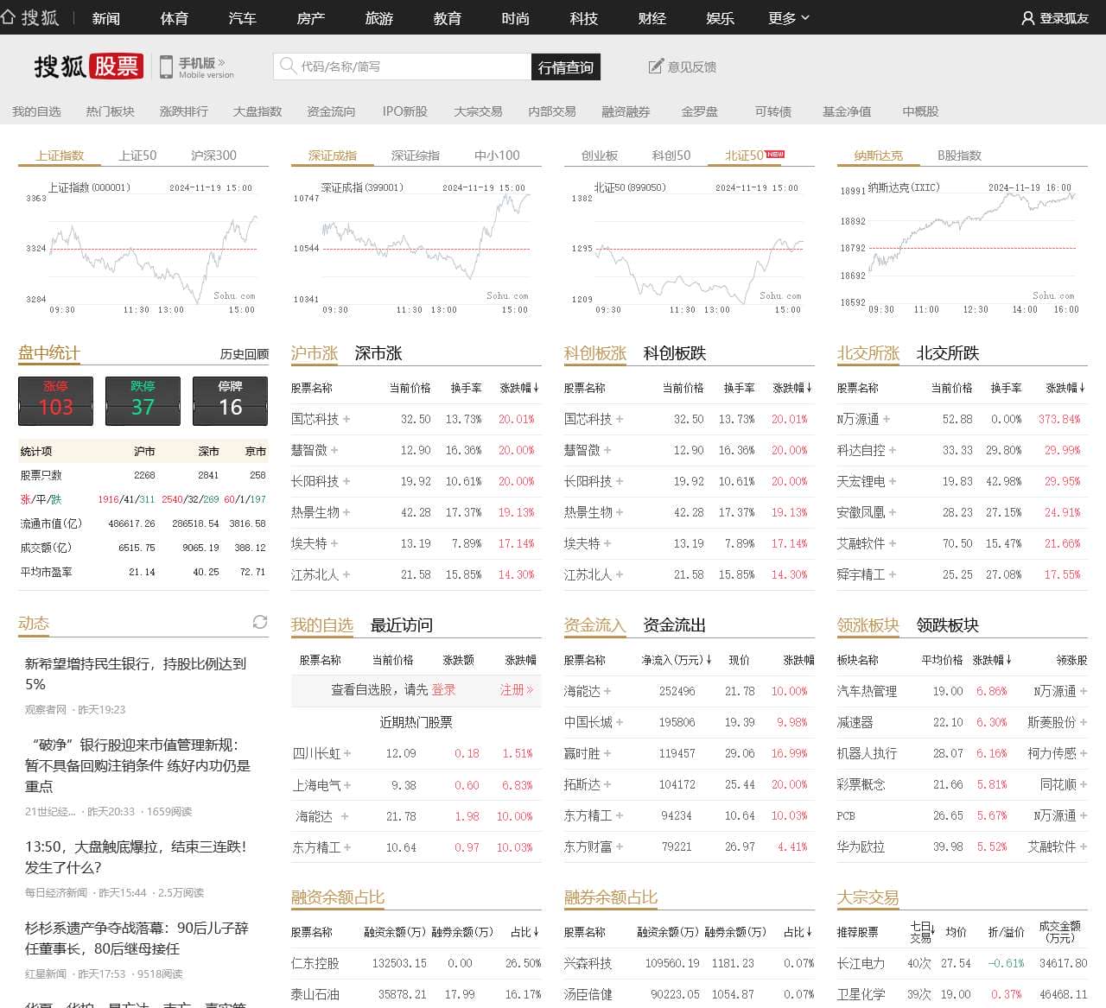Viewport: 1106px width, 1008px height.
Task: Add 赢时胜 plus icon to watchlist
Action: tap(607, 753)
